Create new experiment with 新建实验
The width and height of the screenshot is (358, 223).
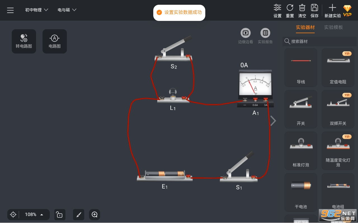tap(333, 11)
